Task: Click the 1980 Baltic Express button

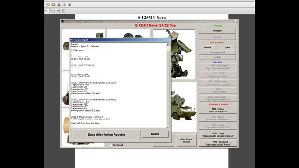Action: [218, 91]
